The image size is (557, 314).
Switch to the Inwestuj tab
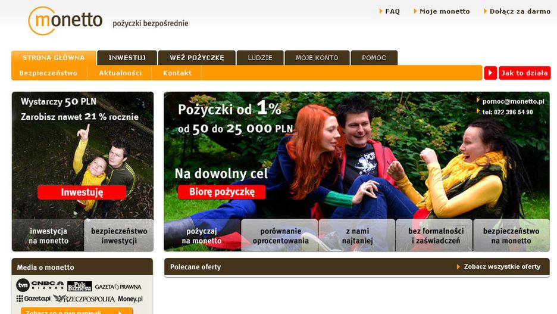pos(127,58)
